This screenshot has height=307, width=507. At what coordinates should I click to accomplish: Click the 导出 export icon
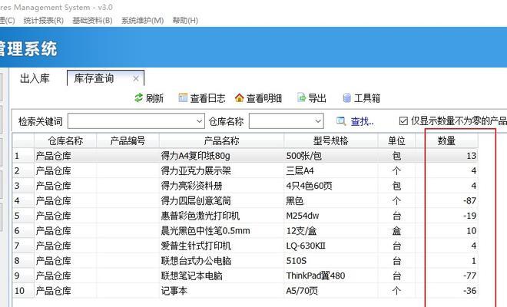tap(301, 97)
